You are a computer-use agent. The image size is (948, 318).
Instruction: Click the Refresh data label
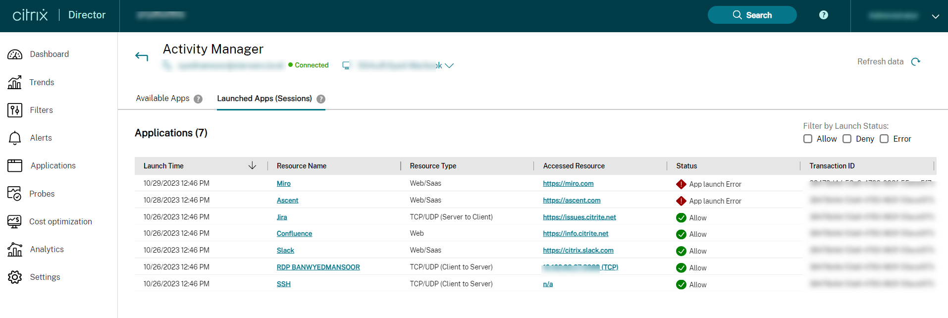point(880,61)
